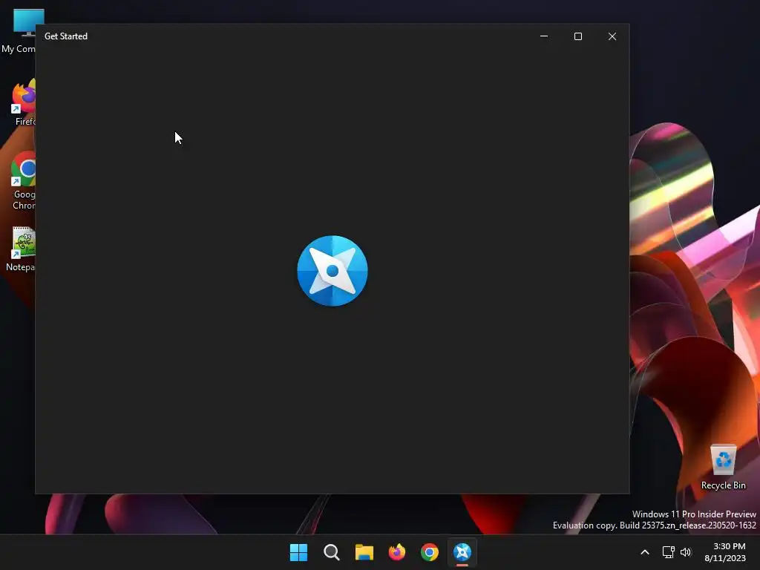Open the Windows Start menu
This screenshot has height=570, width=760.
click(298, 552)
